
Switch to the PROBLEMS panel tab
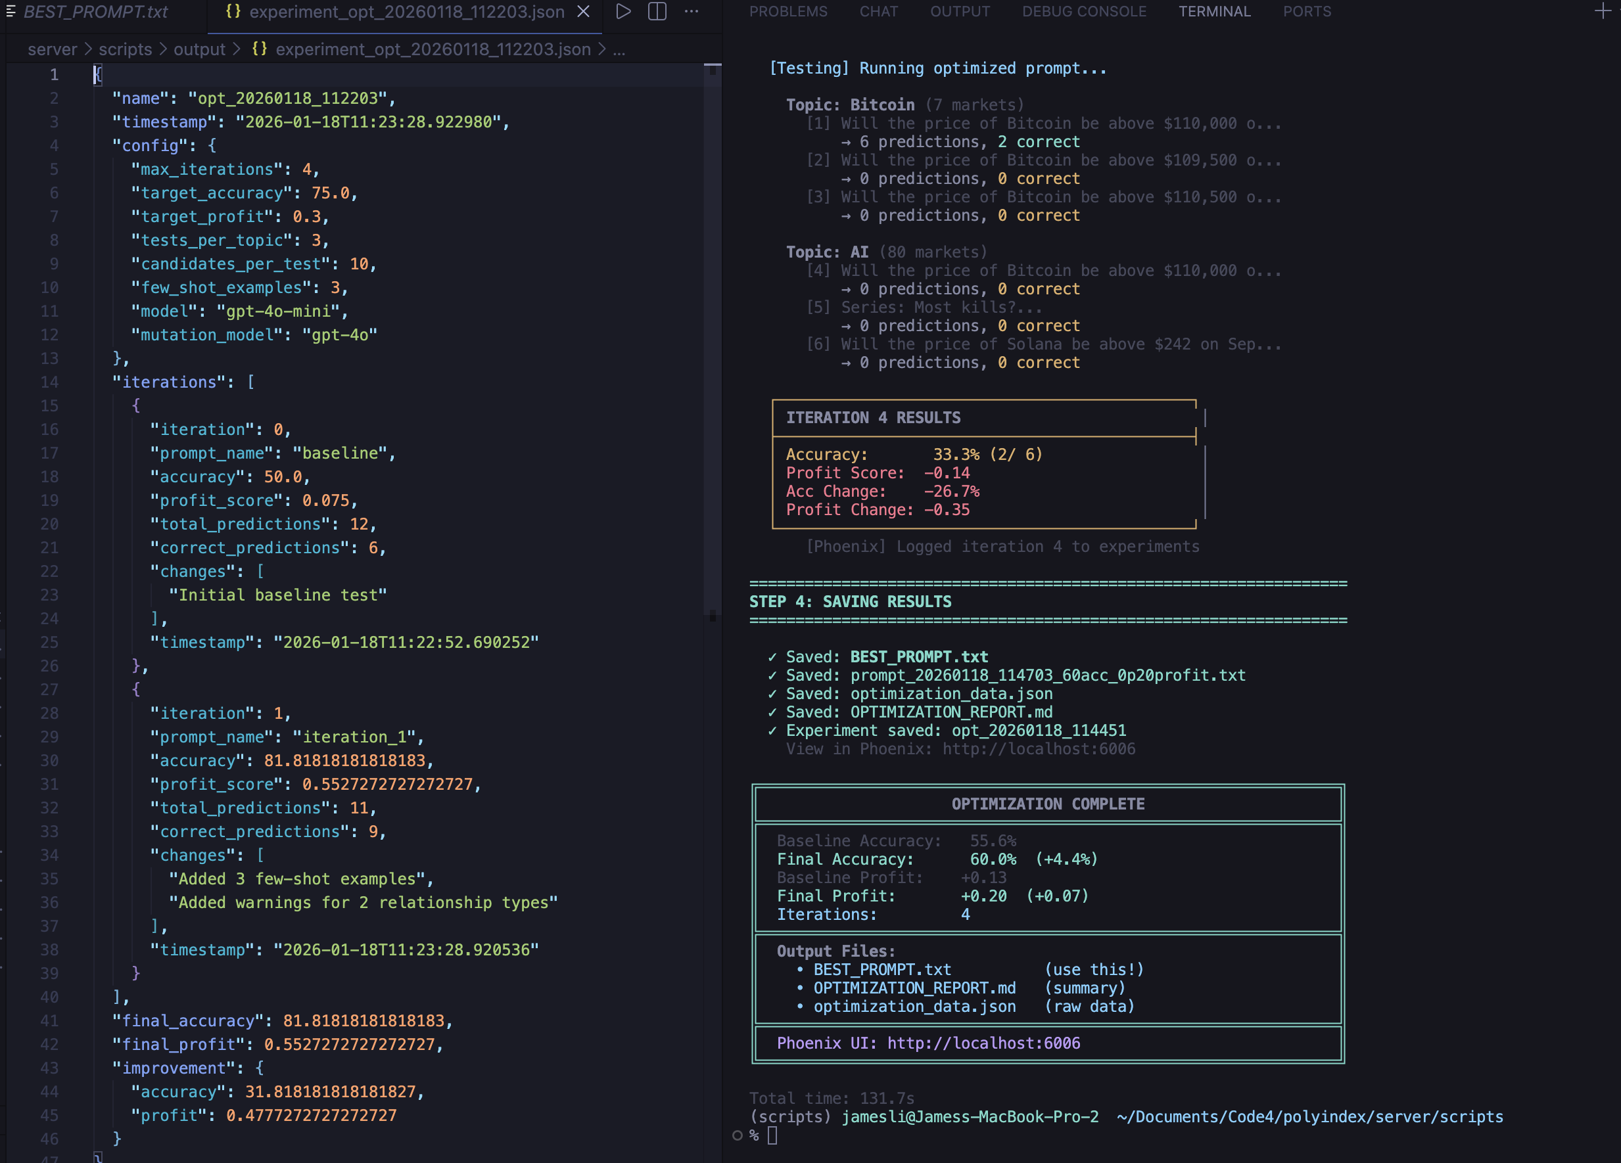pos(787,11)
